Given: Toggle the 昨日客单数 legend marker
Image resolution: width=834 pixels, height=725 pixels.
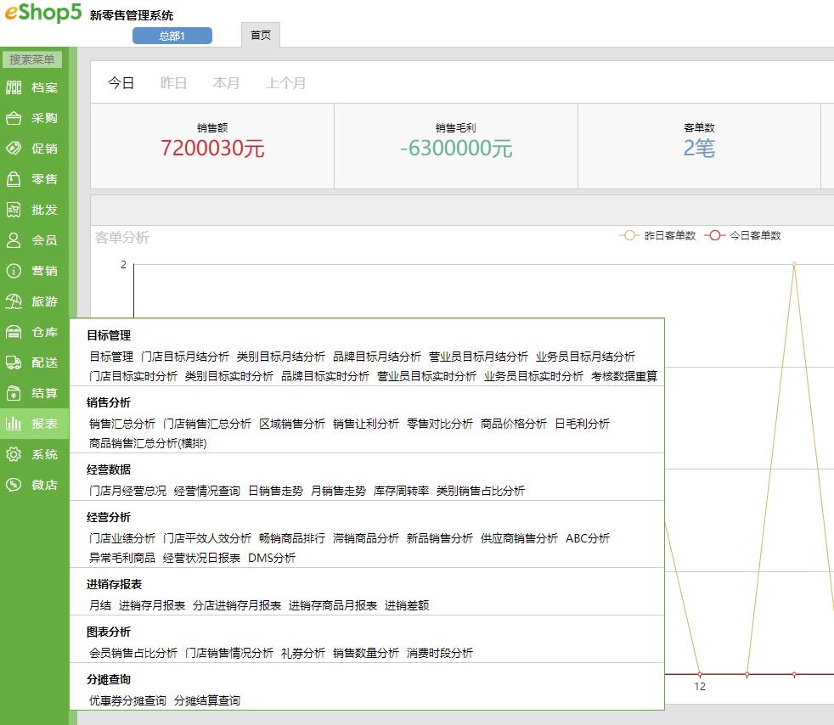Looking at the screenshot, I should point(629,235).
